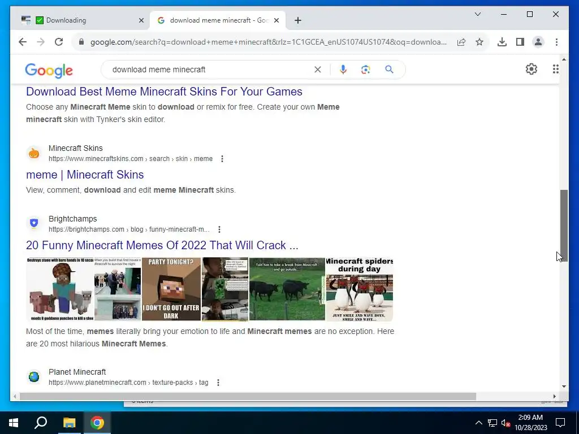579x434 pixels.
Task: Open the Chrome downloads icon
Action: [x=502, y=42]
